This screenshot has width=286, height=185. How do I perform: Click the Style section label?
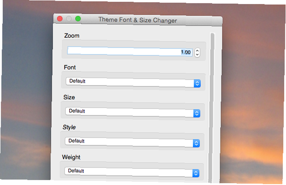tap(69, 127)
